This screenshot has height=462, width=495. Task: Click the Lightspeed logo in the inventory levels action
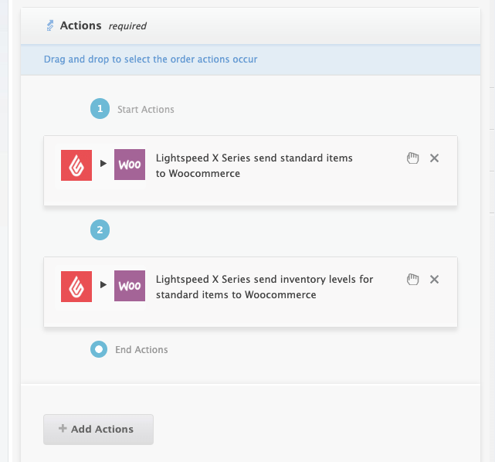click(76, 286)
